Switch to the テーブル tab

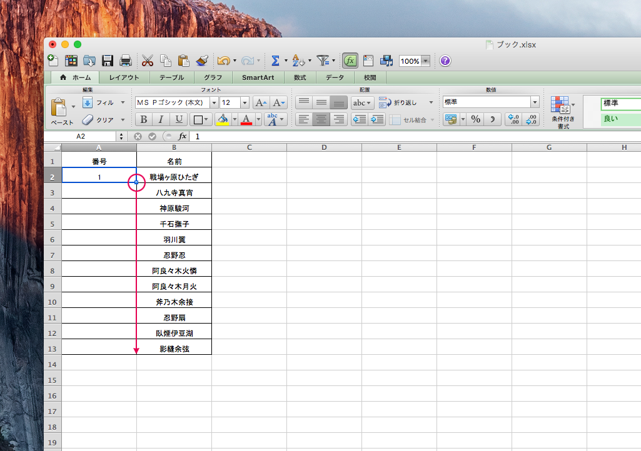coord(172,77)
